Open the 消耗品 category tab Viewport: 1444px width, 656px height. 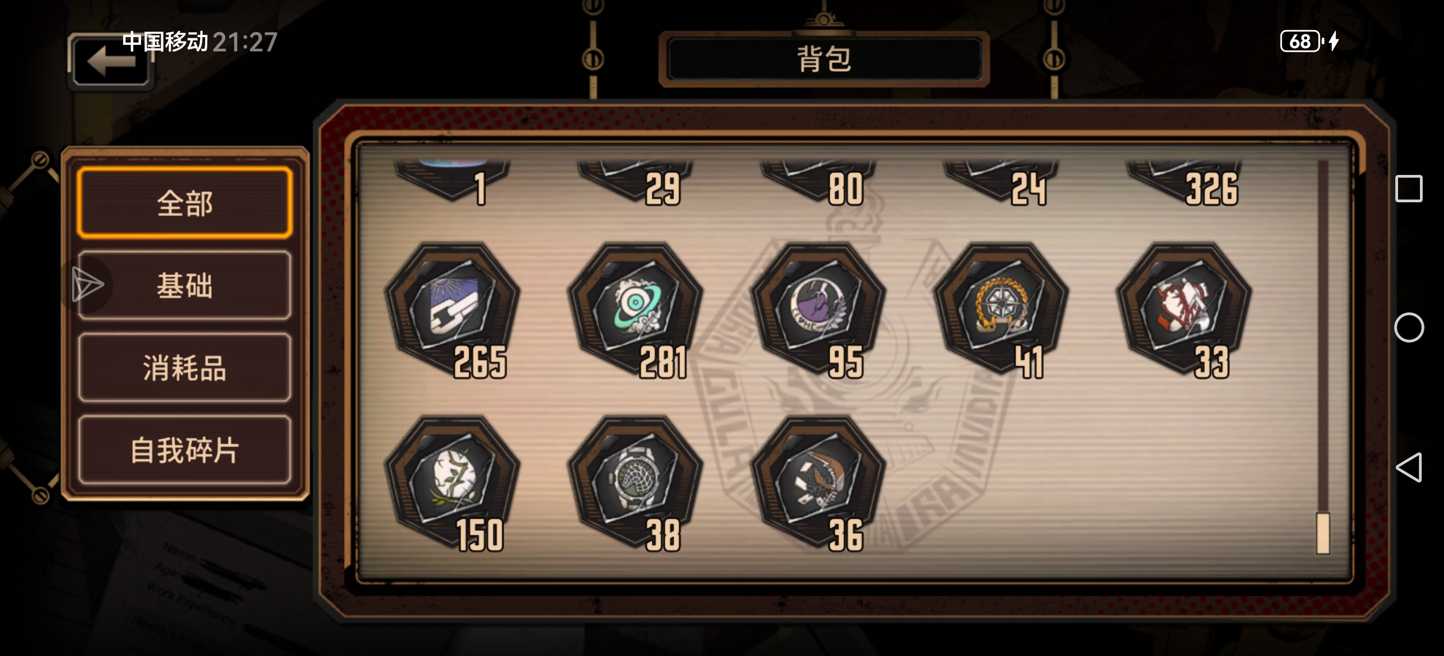[185, 367]
